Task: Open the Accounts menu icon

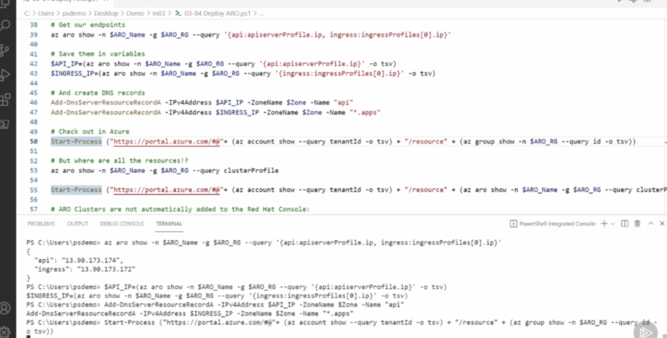Action: tap(5, 308)
